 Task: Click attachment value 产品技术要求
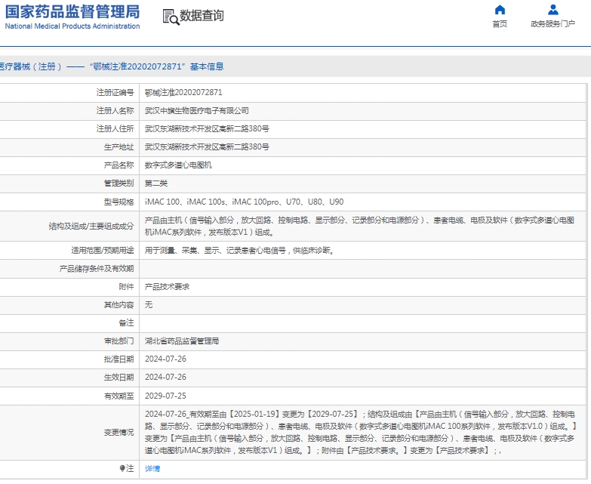click(x=167, y=287)
